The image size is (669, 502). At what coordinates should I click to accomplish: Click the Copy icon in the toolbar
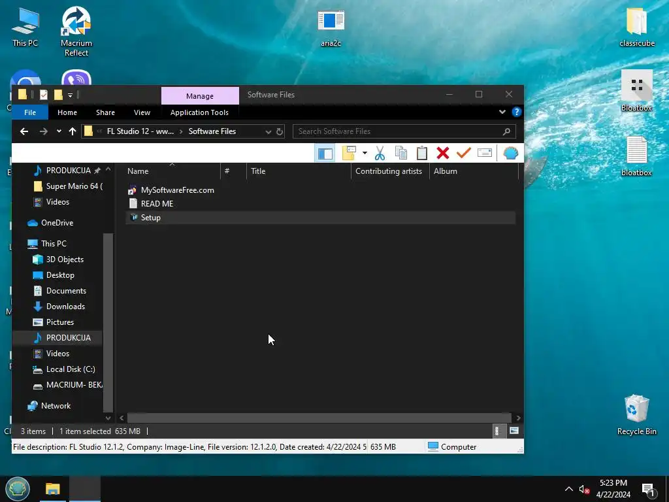pyautogui.click(x=401, y=153)
